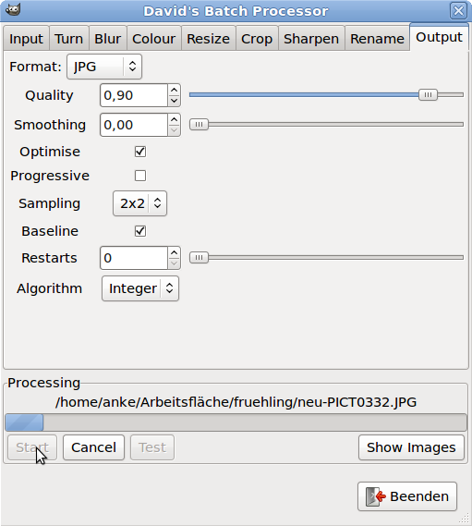
Task: Click the Show Images button
Action: tap(411, 447)
